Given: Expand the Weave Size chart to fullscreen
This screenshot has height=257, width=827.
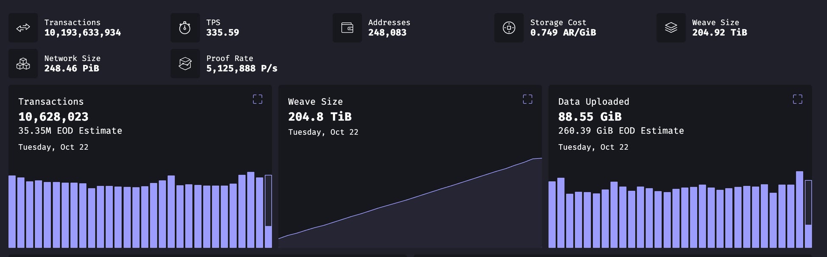Looking at the screenshot, I should [527, 99].
